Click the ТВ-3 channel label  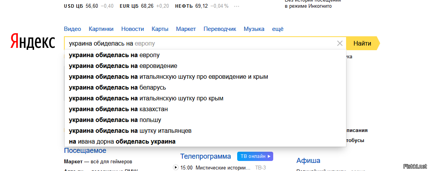tap(260, 168)
